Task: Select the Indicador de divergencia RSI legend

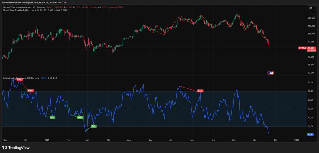Action: pos(21,78)
